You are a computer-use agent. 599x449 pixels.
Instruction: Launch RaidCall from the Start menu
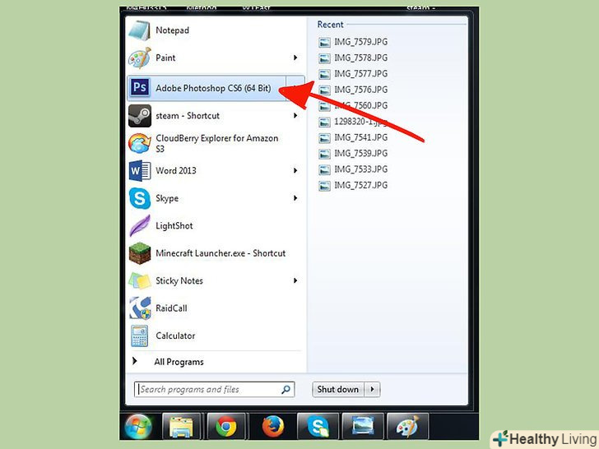216,308
